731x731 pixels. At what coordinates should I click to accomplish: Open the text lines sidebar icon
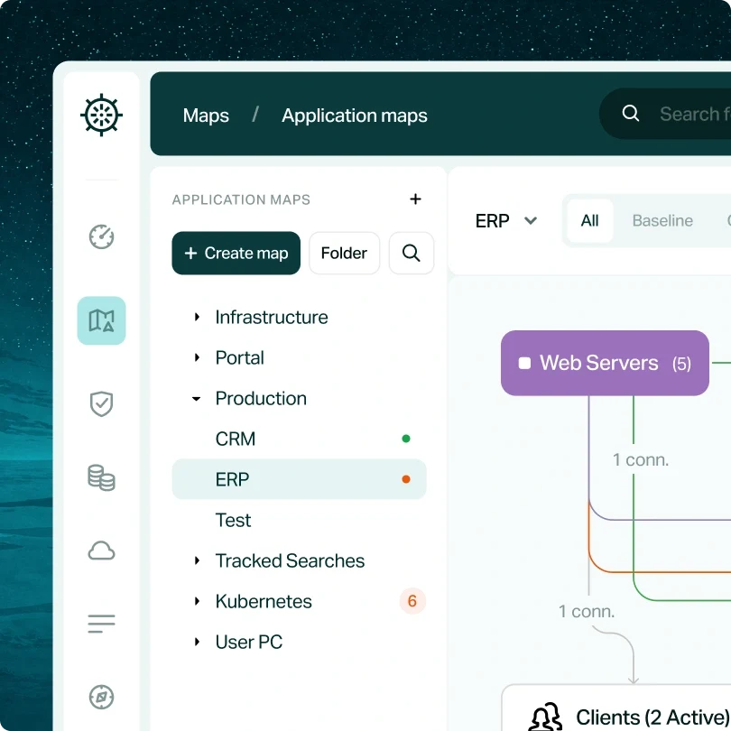(x=101, y=624)
